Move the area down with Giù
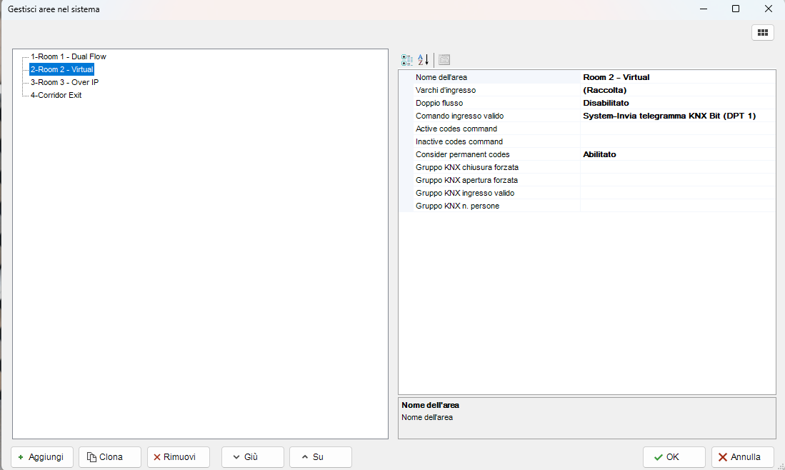The image size is (785, 470). coord(252,457)
